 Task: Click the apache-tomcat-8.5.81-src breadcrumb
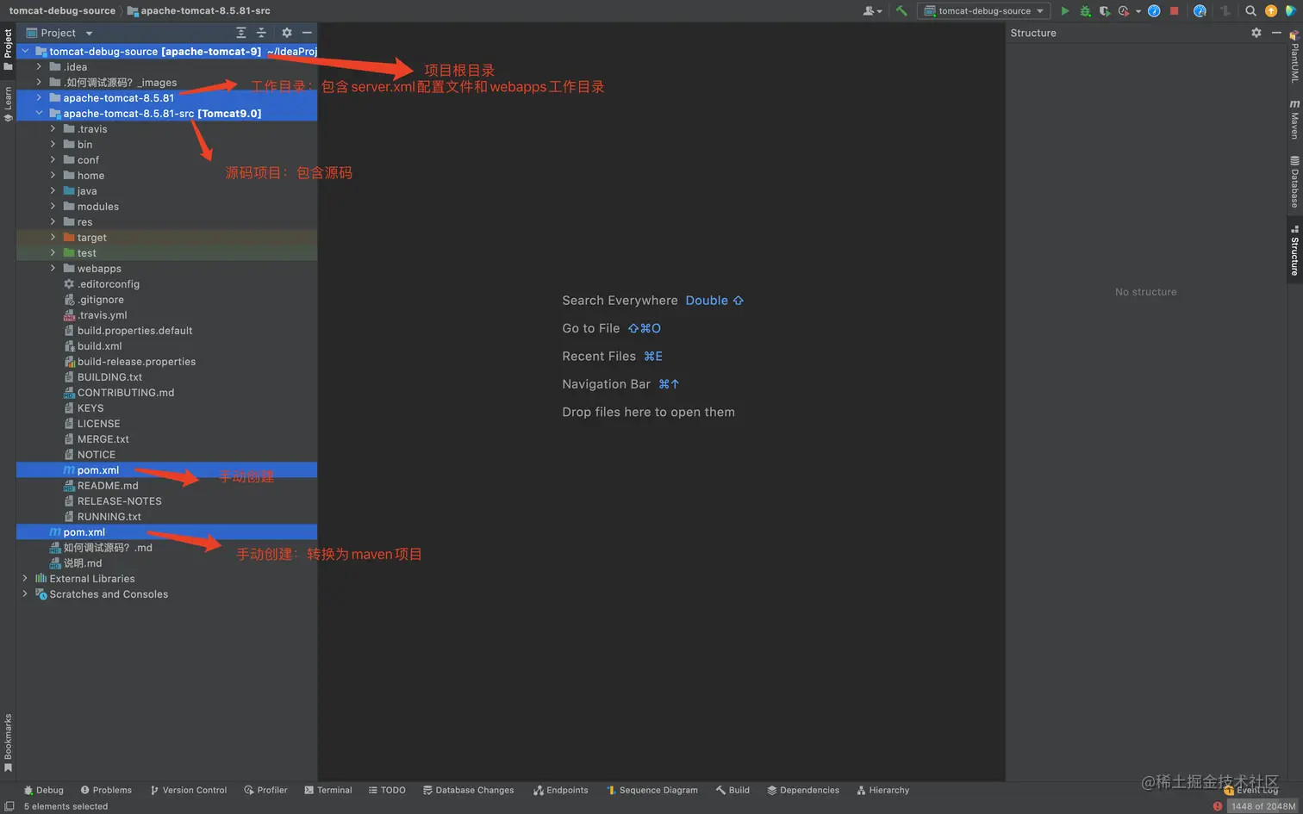click(x=199, y=11)
